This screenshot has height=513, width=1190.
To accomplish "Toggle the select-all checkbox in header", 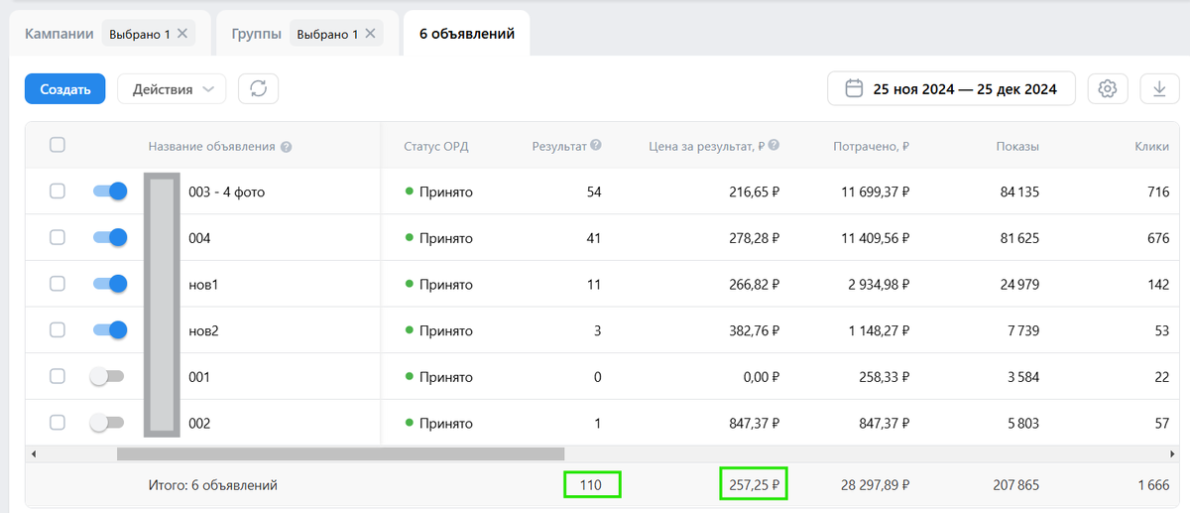I will [x=58, y=145].
